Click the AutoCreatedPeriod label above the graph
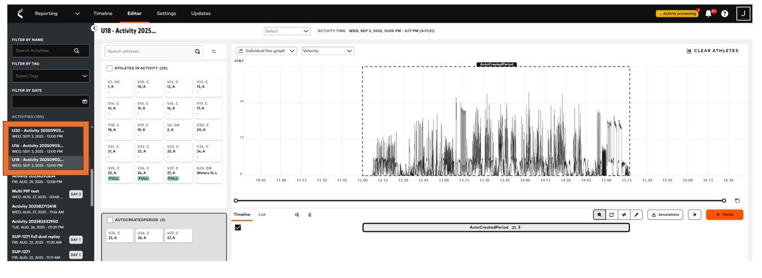This screenshot has height=278, width=762. (496, 65)
